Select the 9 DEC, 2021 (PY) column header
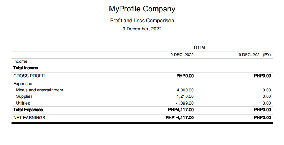 pos(254,55)
